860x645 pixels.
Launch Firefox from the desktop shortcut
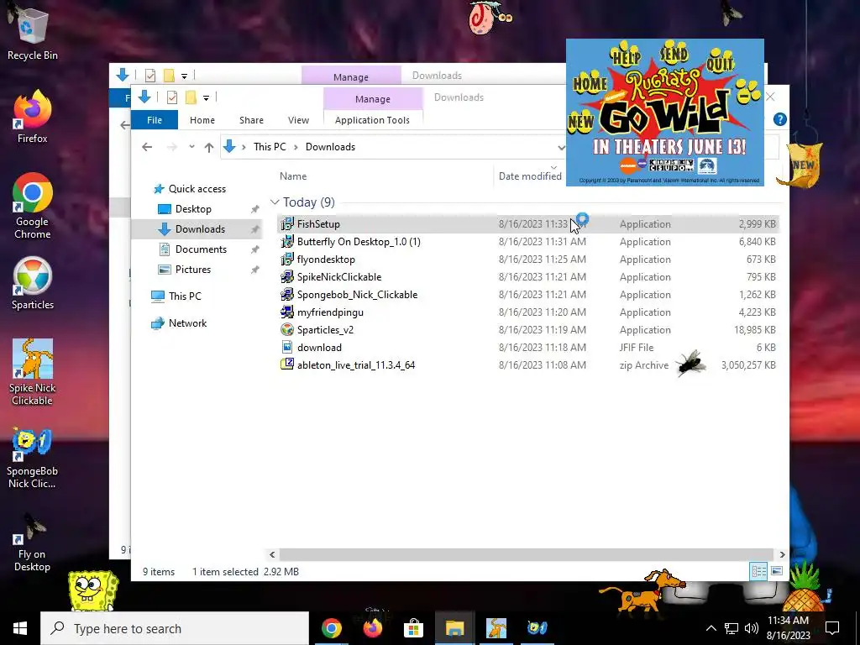pyautogui.click(x=32, y=118)
